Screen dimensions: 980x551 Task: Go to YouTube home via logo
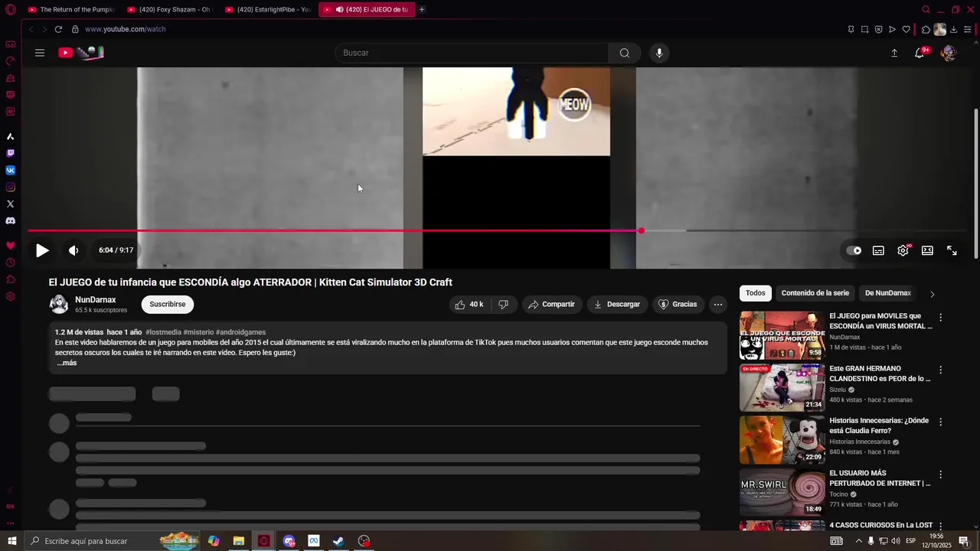(x=81, y=53)
